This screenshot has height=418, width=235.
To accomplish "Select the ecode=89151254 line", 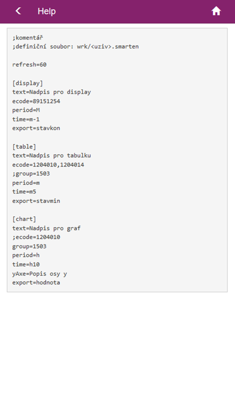I will [36, 101].
